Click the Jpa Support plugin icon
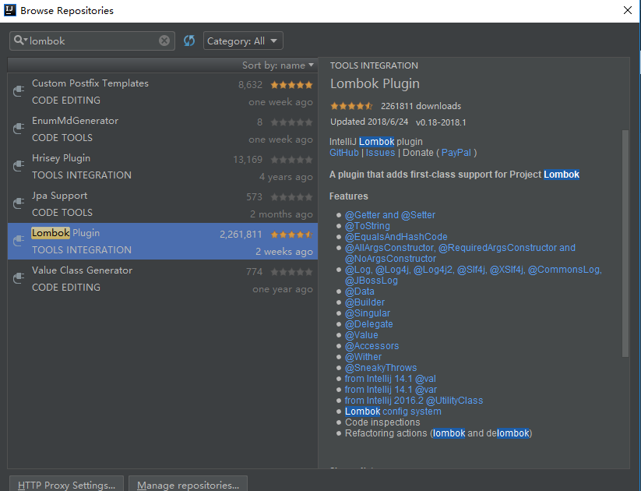This screenshot has width=641, height=491. pyautogui.click(x=17, y=203)
